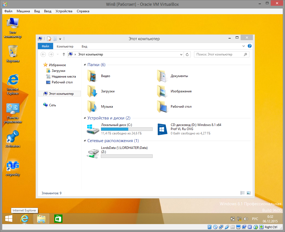This screenshot has width=285, height=232.
Task: Click the address bar path arrow
Action: pyautogui.click(x=75, y=54)
